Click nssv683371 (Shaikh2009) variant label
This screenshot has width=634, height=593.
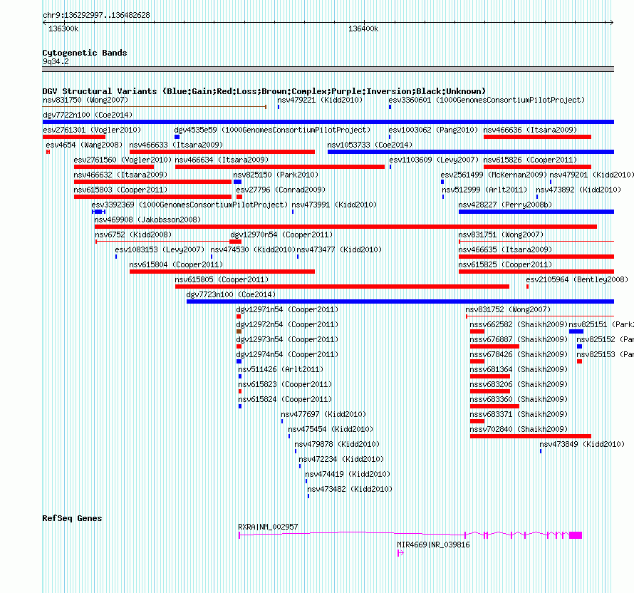[519, 414]
